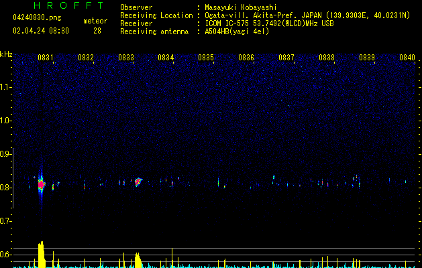The height and width of the screenshot is (268, 422).
Task: Click the meteor count label
Action: point(95,21)
